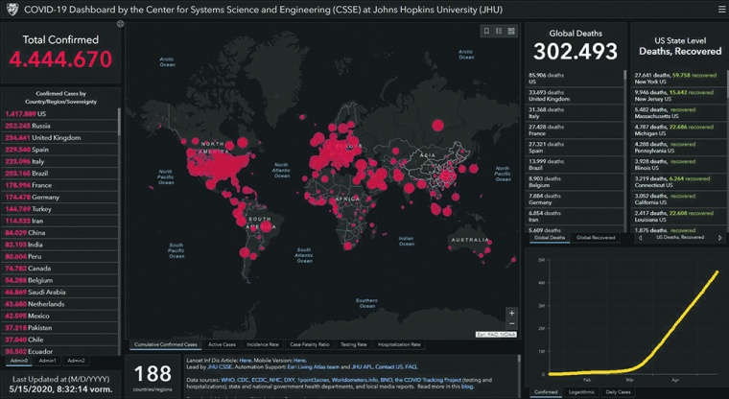Viewport: 729px width, 399px height.
Task: Open the basemap gallery grid icon
Action: click(x=511, y=31)
